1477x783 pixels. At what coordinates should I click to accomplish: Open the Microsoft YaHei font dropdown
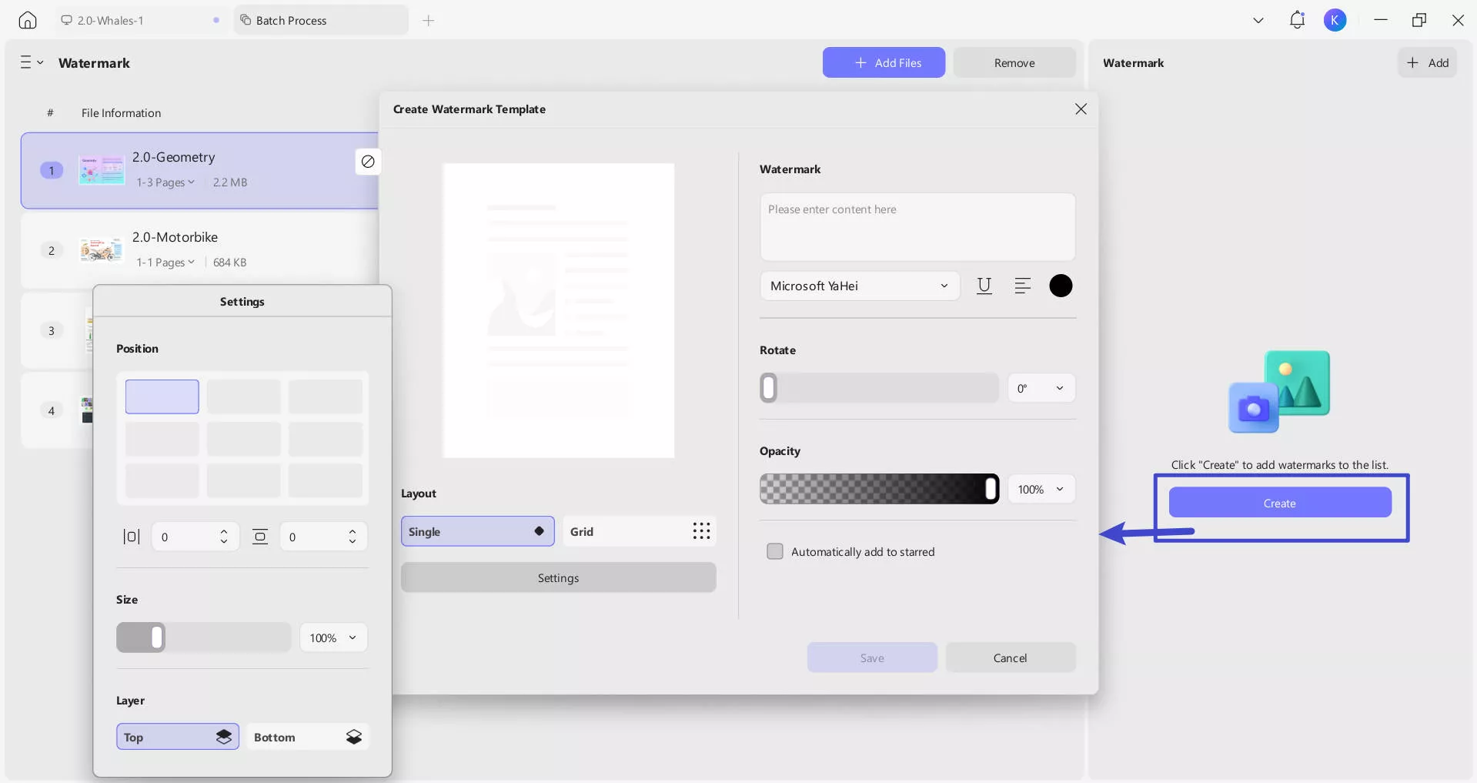859,286
